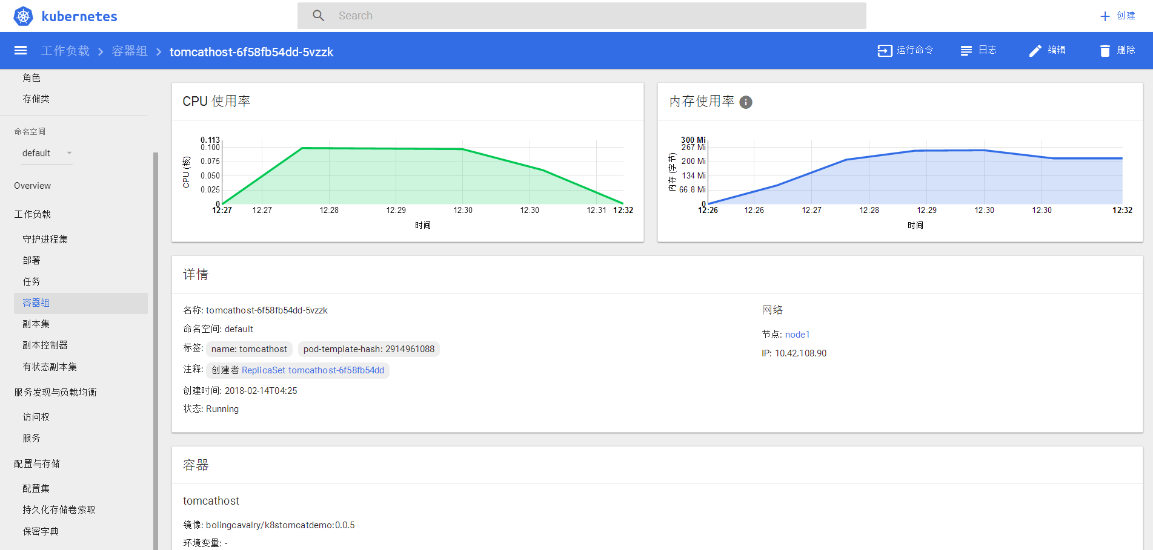Select 配置集 in the sidebar

coord(36,488)
